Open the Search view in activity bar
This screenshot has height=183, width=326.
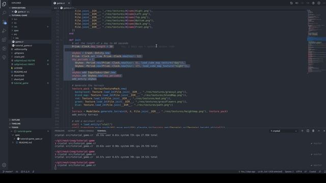pyautogui.click(x=4, y=13)
